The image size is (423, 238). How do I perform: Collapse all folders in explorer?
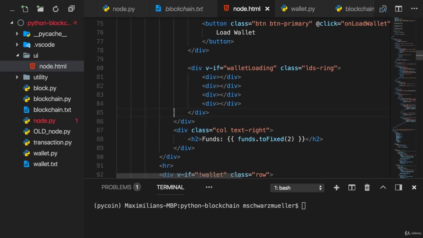coord(71,9)
